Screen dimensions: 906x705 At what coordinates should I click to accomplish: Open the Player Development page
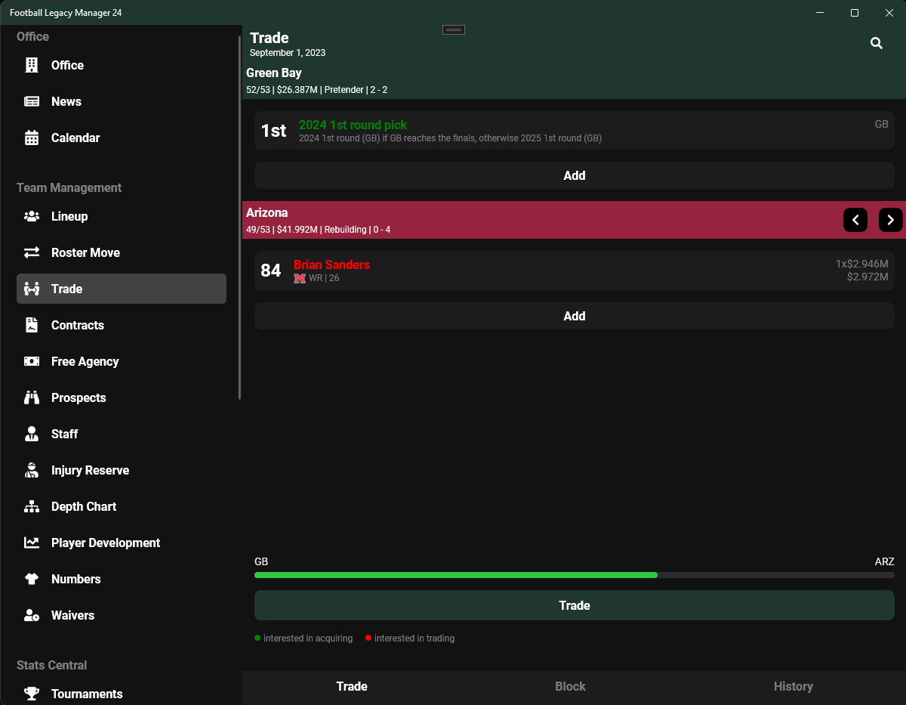point(122,543)
